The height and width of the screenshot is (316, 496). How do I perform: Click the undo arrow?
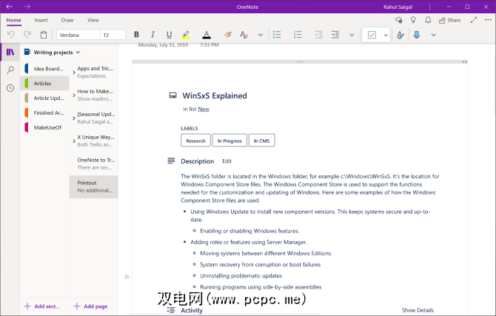point(10,35)
